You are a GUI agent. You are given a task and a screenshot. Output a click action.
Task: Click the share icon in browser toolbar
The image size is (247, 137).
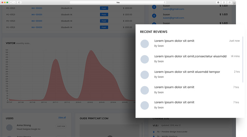tap(224, 2)
